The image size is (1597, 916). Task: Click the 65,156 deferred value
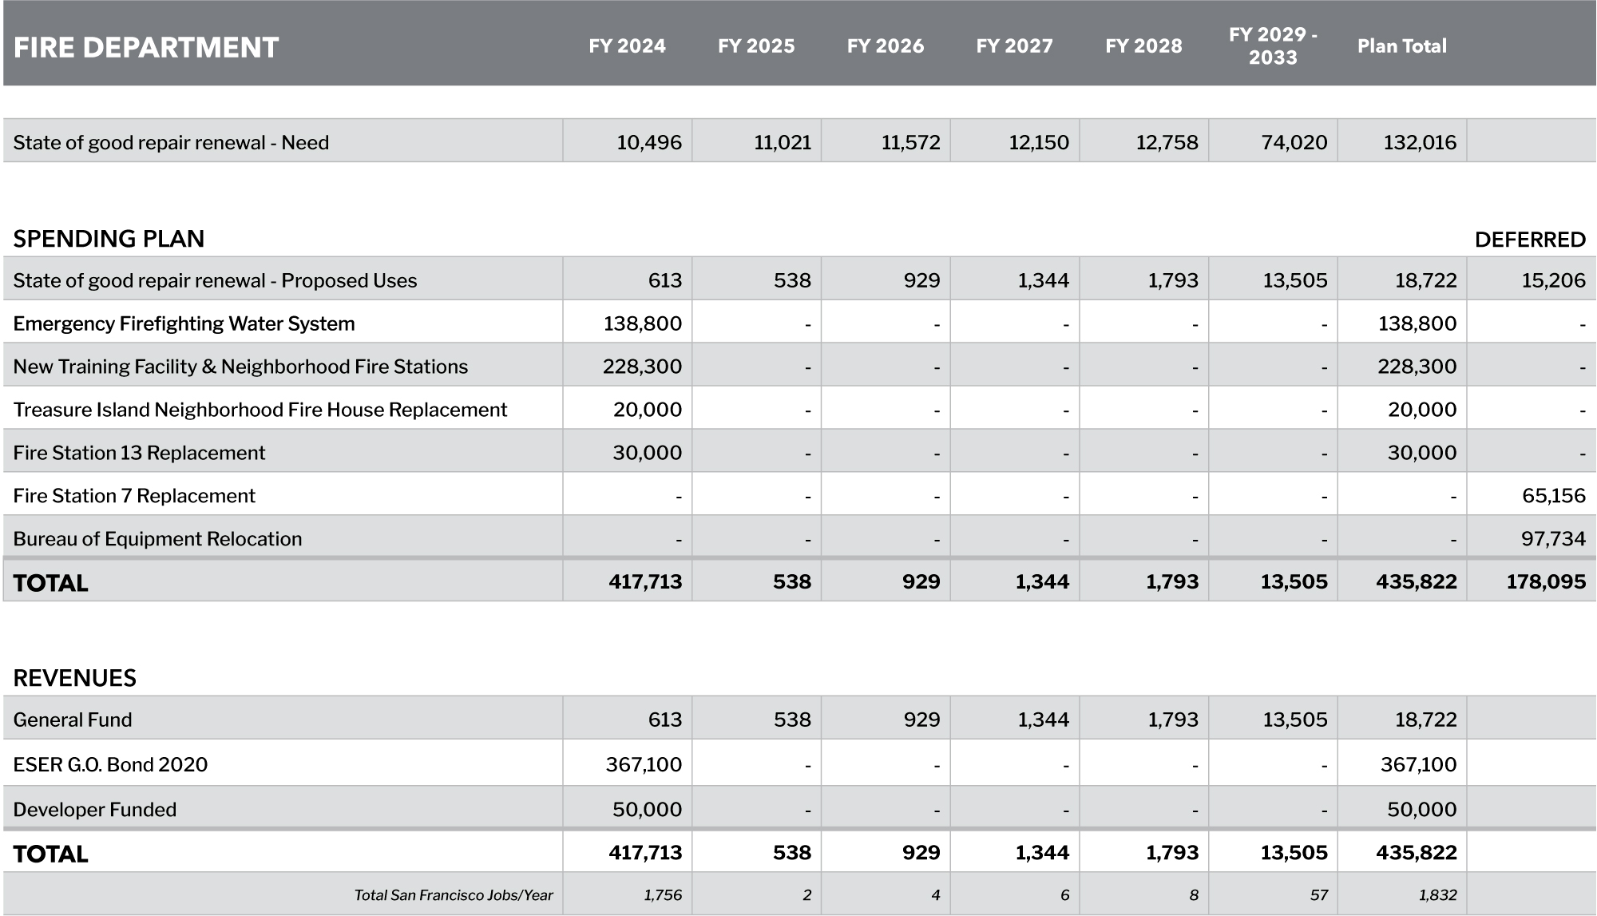pyautogui.click(x=1553, y=496)
